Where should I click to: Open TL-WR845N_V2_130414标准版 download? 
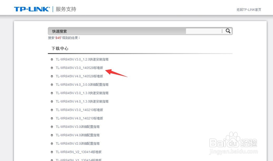pos(79,152)
